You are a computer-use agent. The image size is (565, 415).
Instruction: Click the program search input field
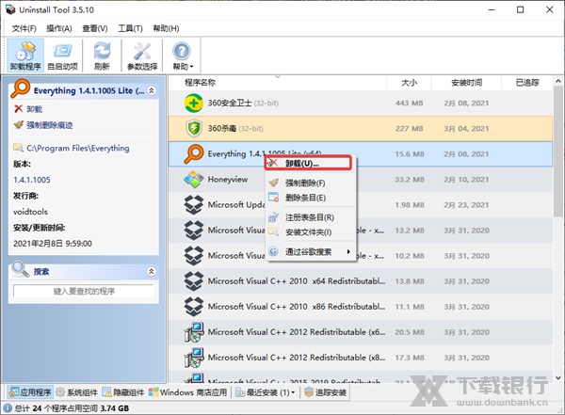pos(84,292)
